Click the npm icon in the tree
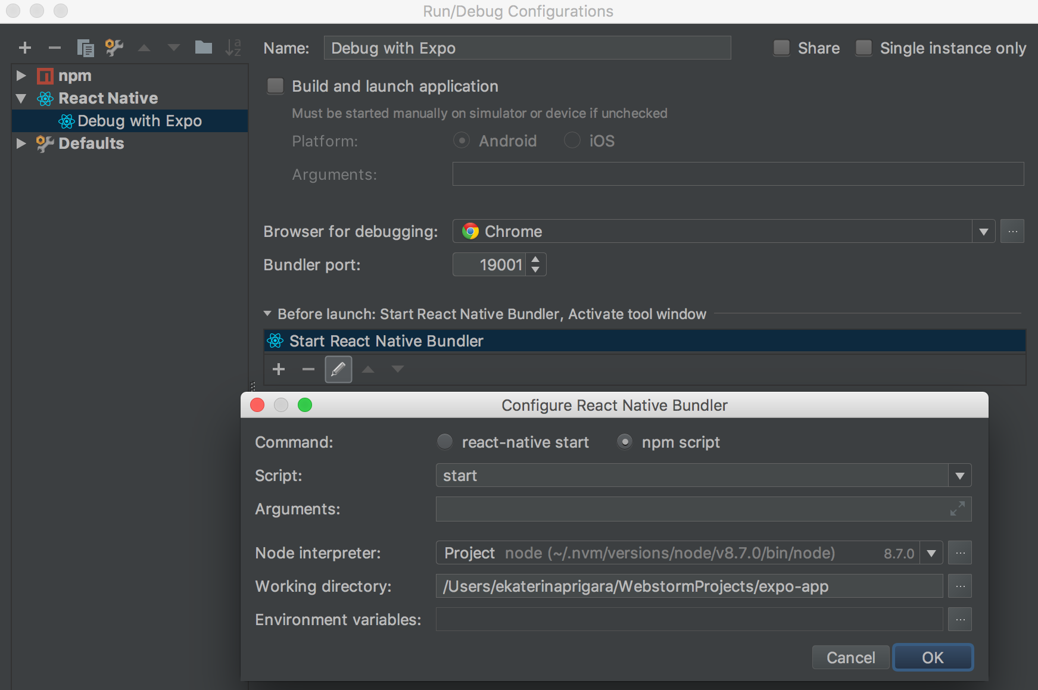This screenshot has width=1038, height=690. (x=45, y=76)
